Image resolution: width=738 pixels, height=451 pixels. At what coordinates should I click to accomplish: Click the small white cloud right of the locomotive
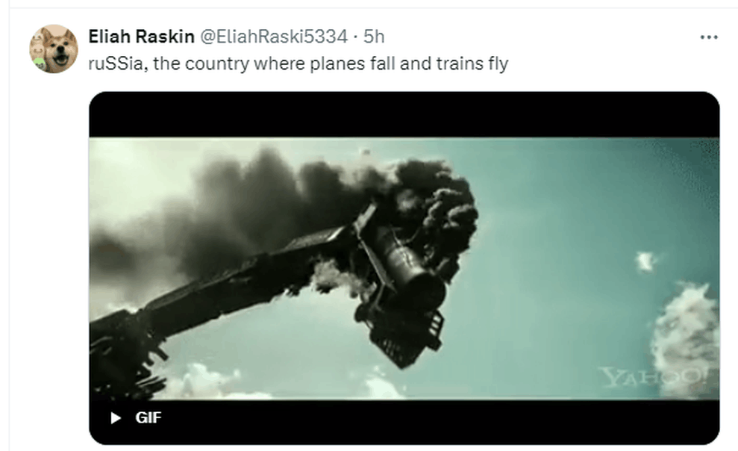click(x=645, y=261)
